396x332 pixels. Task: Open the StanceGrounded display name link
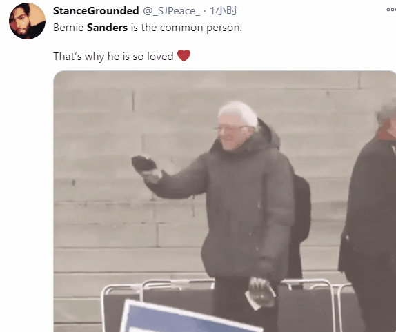(96, 11)
